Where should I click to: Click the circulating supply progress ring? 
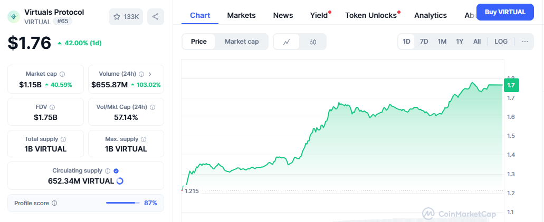click(120, 181)
